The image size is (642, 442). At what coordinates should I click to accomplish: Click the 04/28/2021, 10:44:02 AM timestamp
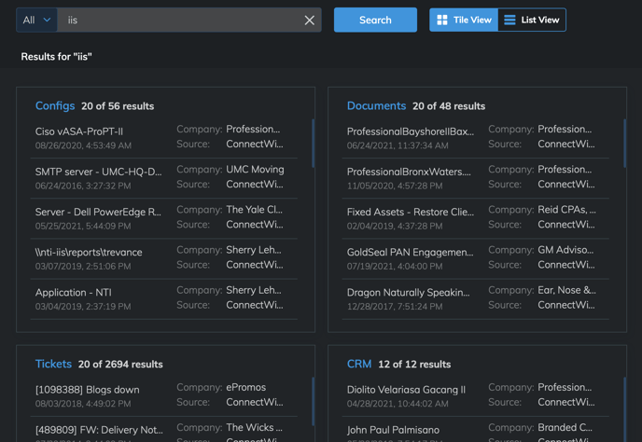coord(398,404)
